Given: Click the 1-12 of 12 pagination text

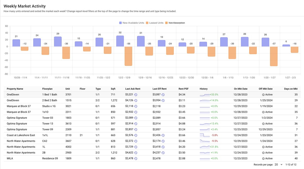Looking at the screenshot, I should point(291,165).
